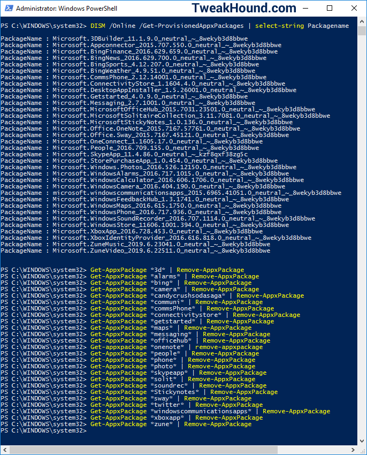Viewport: 367px width, 455px height.
Task: Click the Office.Sway package line
Action: point(145,135)
